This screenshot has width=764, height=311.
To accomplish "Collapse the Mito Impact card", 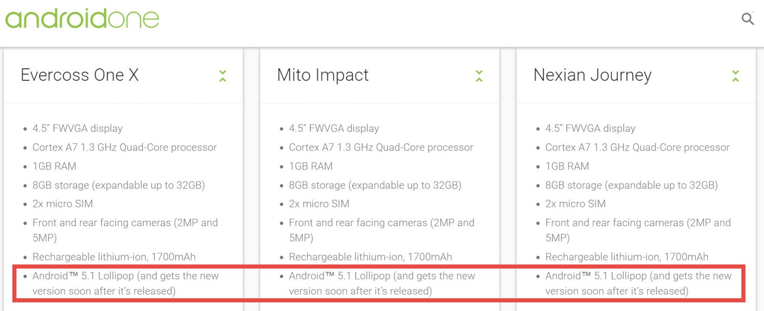I will 479,76.
